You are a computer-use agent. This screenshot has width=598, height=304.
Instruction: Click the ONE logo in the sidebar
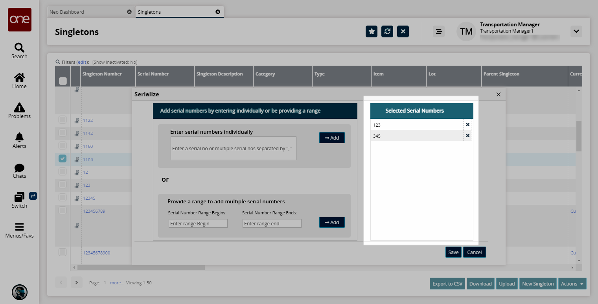point(20,20)
